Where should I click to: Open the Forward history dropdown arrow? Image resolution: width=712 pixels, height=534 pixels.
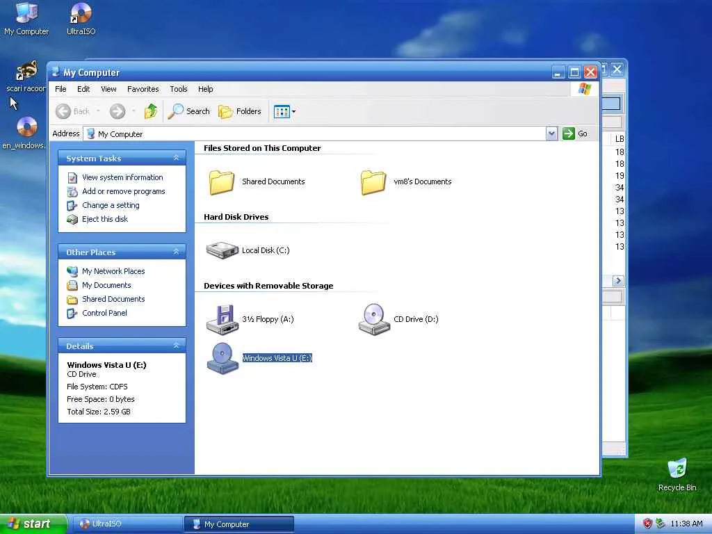pos(133,111)
